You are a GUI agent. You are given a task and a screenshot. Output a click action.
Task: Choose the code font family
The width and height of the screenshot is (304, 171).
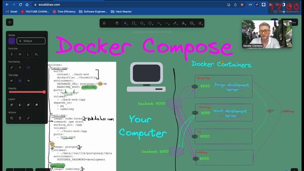coord(28,67)
